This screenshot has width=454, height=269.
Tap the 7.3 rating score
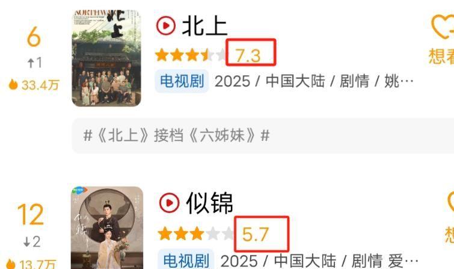point(248,55)
